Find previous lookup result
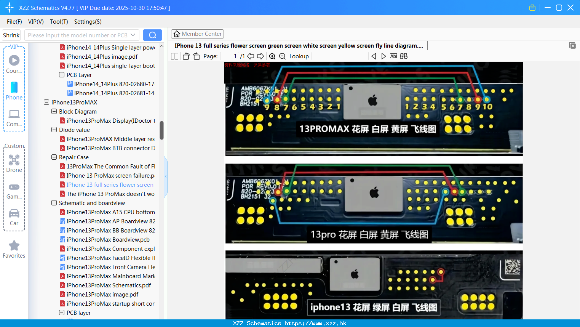Viewport: 580px width, 327px height. tap(374, 56)
